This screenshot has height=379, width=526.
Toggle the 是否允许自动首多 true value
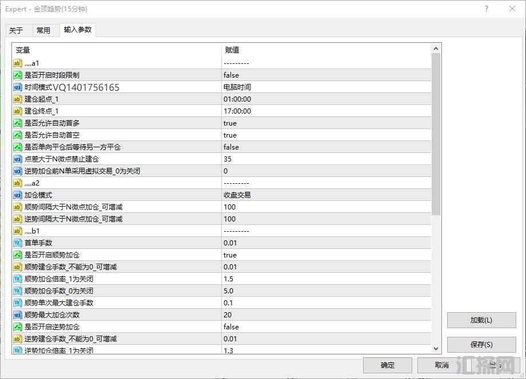click(326, 123)
